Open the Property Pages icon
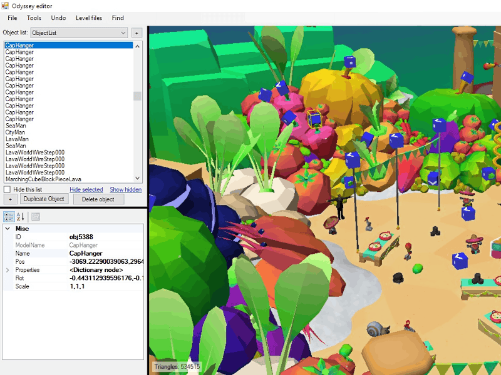Viewport: 501px width, 375px height. pyautogui.click(x=36, y=217)
